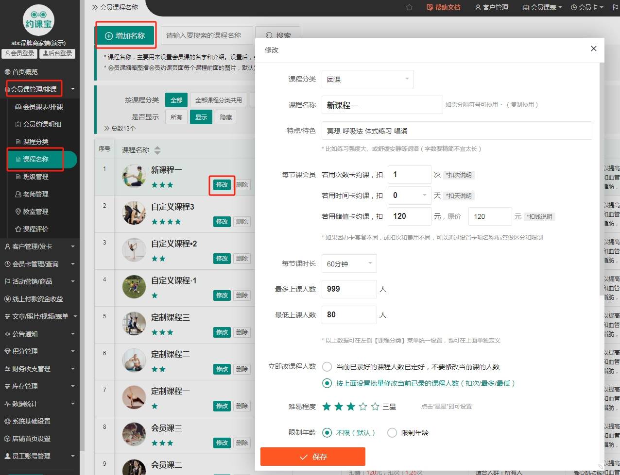Expand 客户管理/发卡 sidebar section
Image resolution: width=620 pixels, height=475 pixels.
39,246
